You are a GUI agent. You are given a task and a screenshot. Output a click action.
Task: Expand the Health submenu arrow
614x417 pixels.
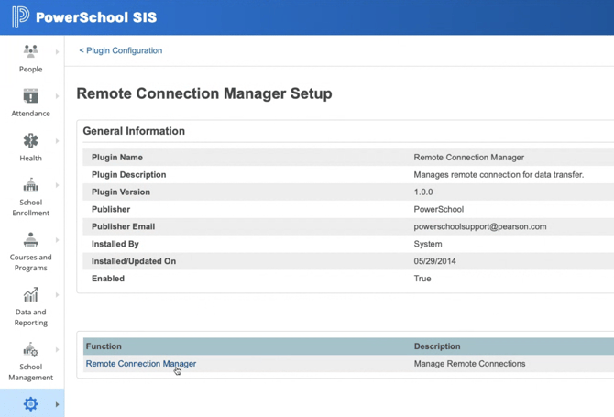(x=57, y=141)
